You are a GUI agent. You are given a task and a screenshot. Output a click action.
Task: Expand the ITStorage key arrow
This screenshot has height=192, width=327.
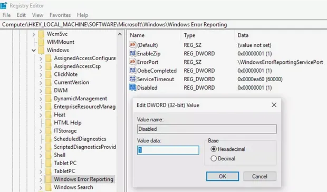point(41,131)
